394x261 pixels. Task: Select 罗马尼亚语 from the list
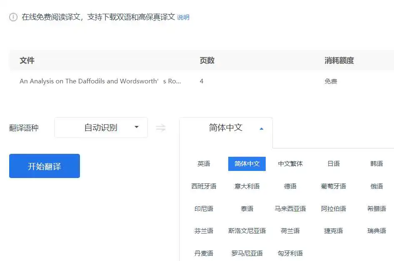(247, 253)
